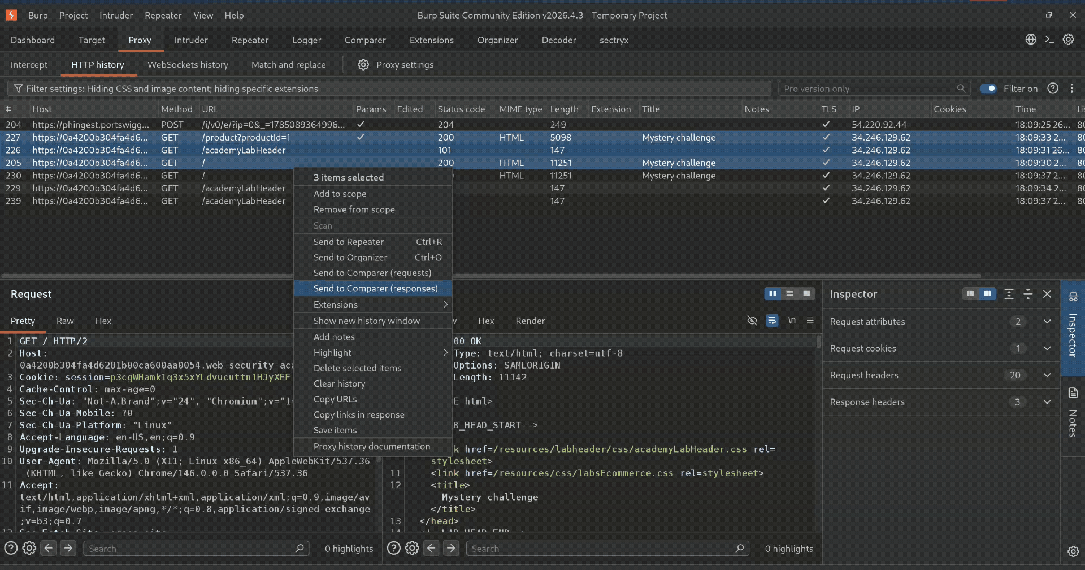Screen dimensions: 1085x570
Task: Click request search settings gear icon
Action: tap(29, 548)
